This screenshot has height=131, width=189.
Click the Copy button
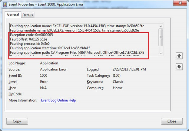tap(17, 121)
